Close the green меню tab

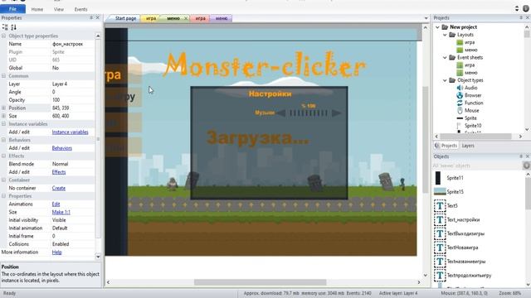pos(186,18)
